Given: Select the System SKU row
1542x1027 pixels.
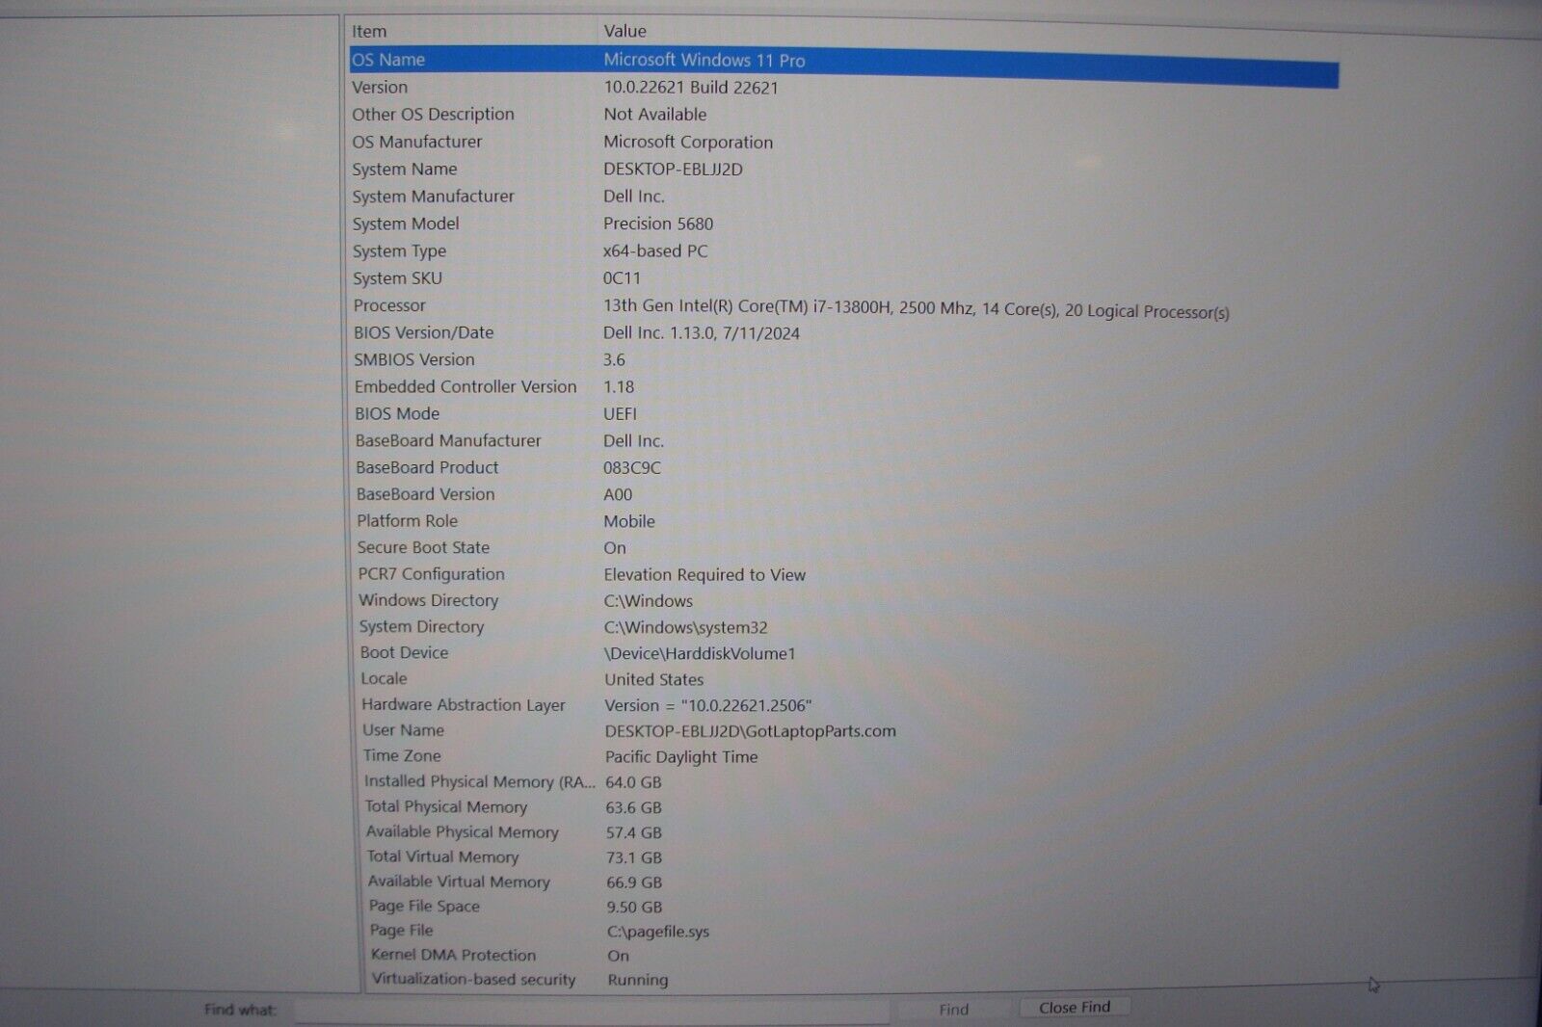Looking at the screenshot, I should 844,277.
